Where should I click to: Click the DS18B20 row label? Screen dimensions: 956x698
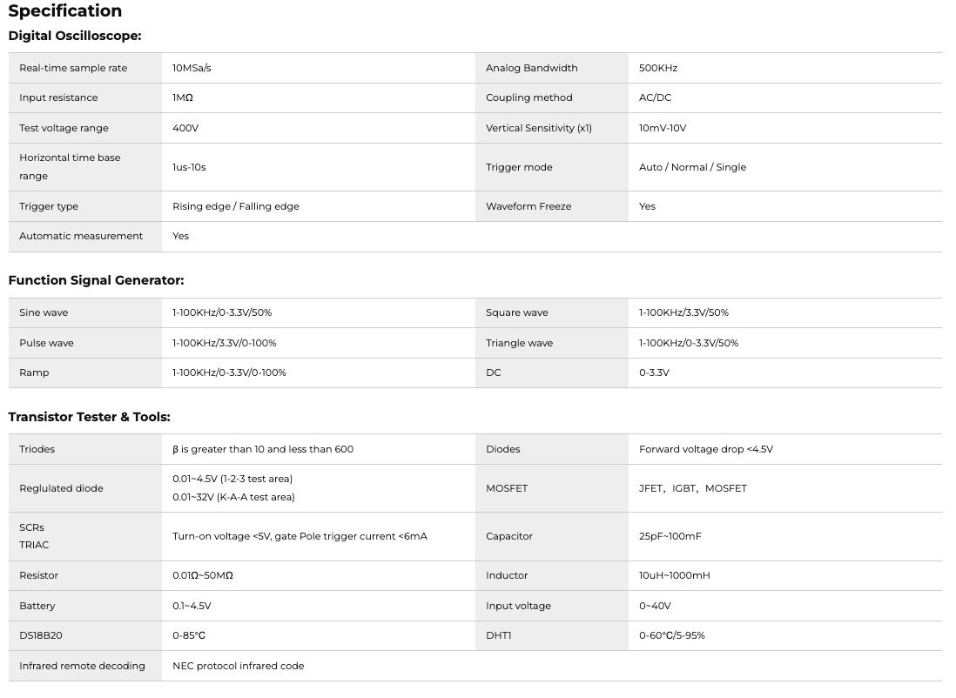click(41, 635)
